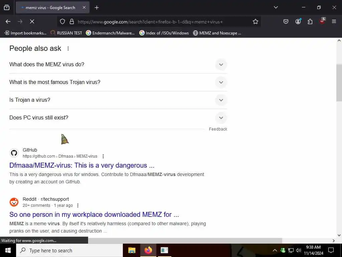This screenshot has width=342, height=257.
Task: Open the Firefox application menu
Action: point(334,21)
